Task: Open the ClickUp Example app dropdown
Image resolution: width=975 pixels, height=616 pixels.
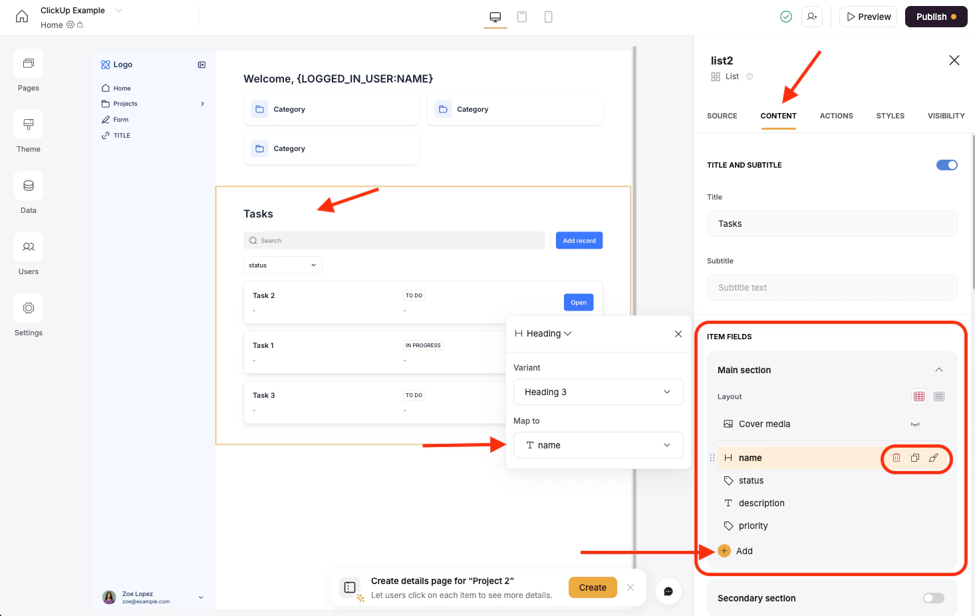Action: 119,10
